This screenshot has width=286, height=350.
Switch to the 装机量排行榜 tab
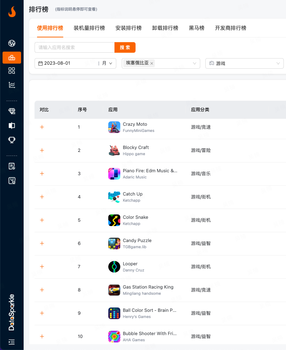[x=89, y=28]
